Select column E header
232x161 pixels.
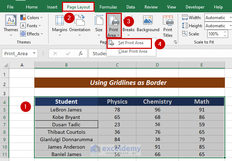pyautogui.click(x=202, y=65)
